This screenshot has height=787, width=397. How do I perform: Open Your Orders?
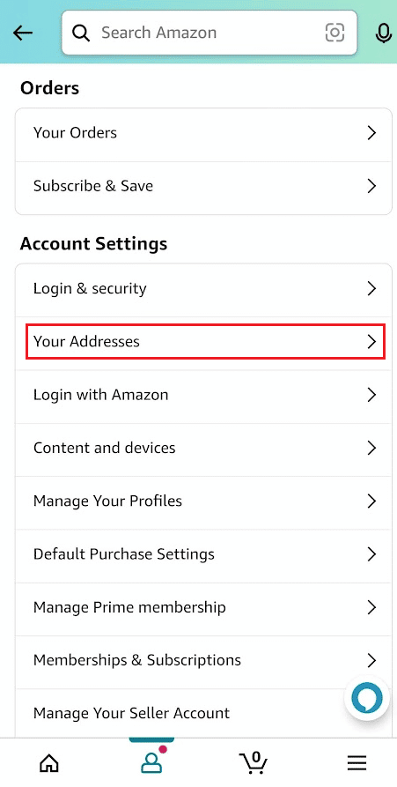point(203,135)
